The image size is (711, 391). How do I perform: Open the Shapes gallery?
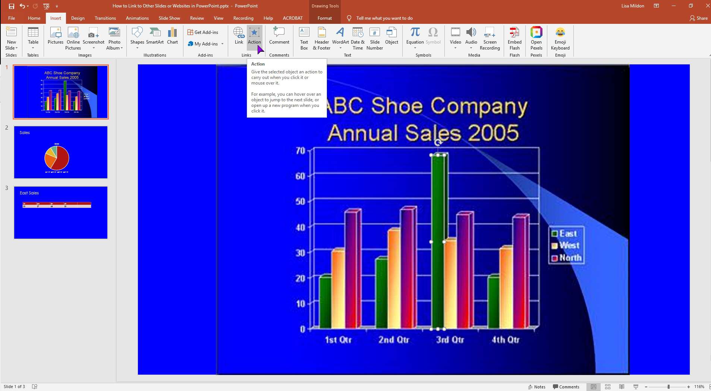[x=137, y=38]
